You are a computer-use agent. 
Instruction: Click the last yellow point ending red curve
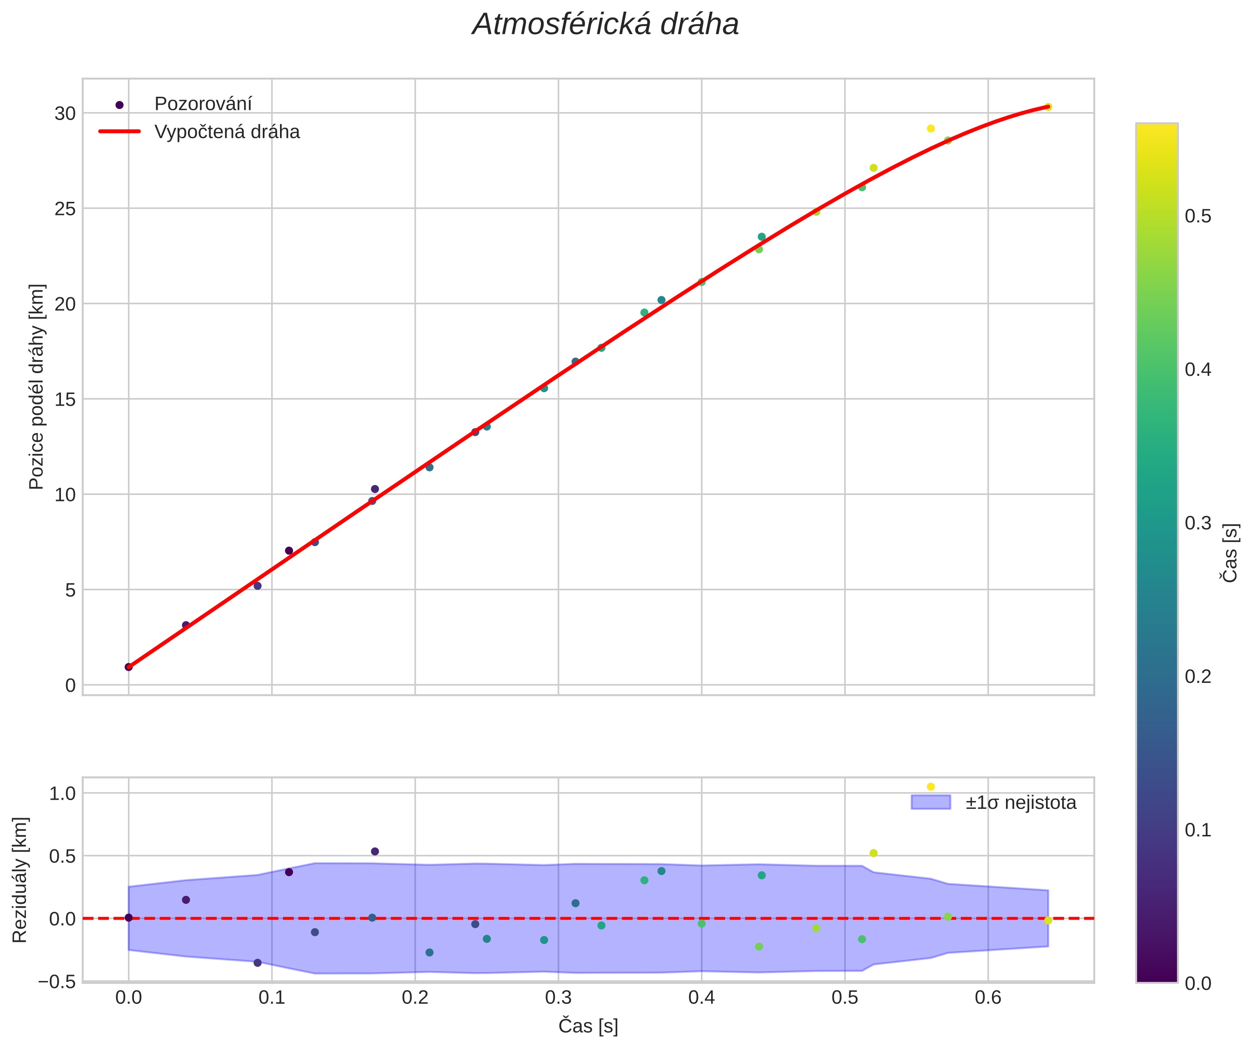1048,107
